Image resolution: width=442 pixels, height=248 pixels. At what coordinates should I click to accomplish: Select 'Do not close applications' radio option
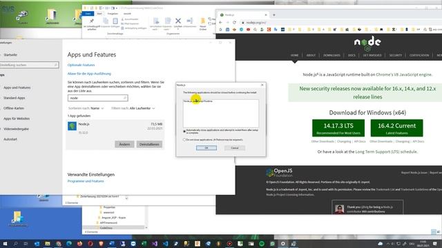184,139
